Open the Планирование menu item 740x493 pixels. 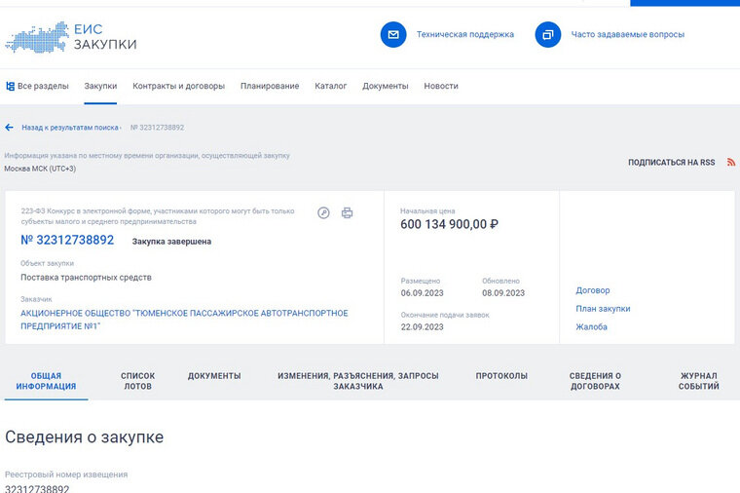pos(270,86)
